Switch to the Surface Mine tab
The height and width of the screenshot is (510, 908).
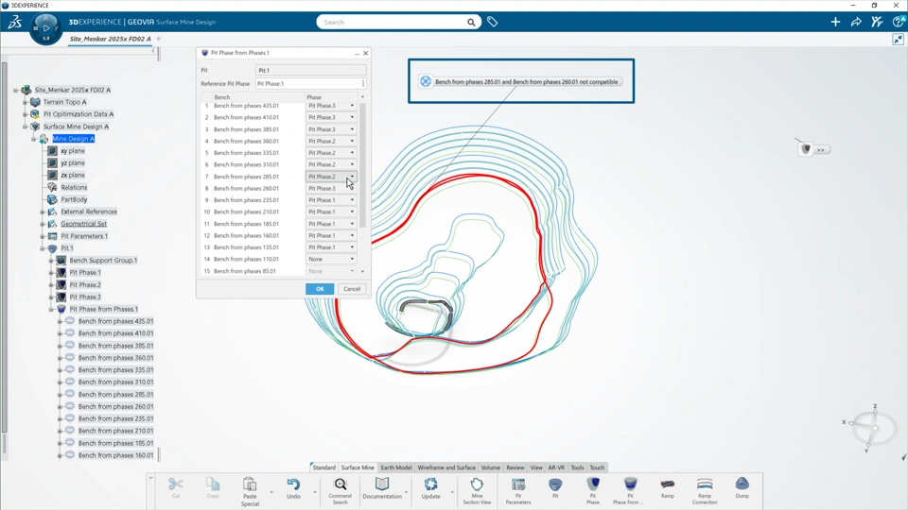358,467
